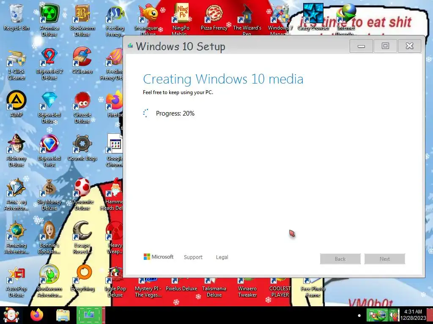433x324 pixels.
Task: Open the Firefox desktop shortcut
Action: point(114,104)
